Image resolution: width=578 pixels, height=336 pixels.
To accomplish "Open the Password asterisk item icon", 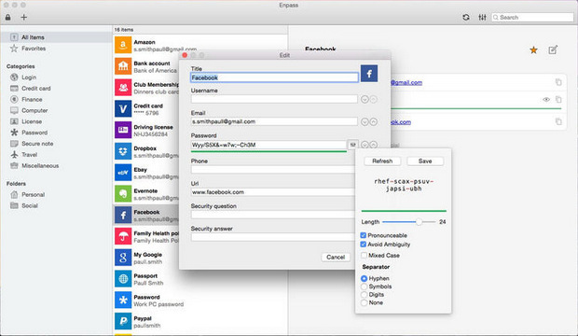I will coord(123,301).
